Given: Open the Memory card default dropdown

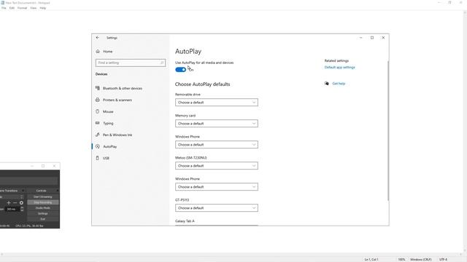Looking at the screenshot, I should (x=217, y=124).
